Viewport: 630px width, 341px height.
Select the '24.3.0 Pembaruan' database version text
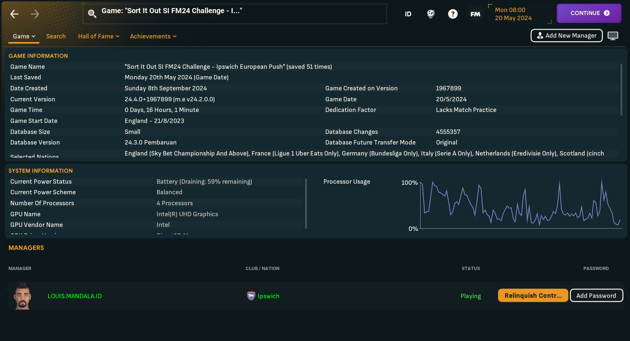[151, 142]
